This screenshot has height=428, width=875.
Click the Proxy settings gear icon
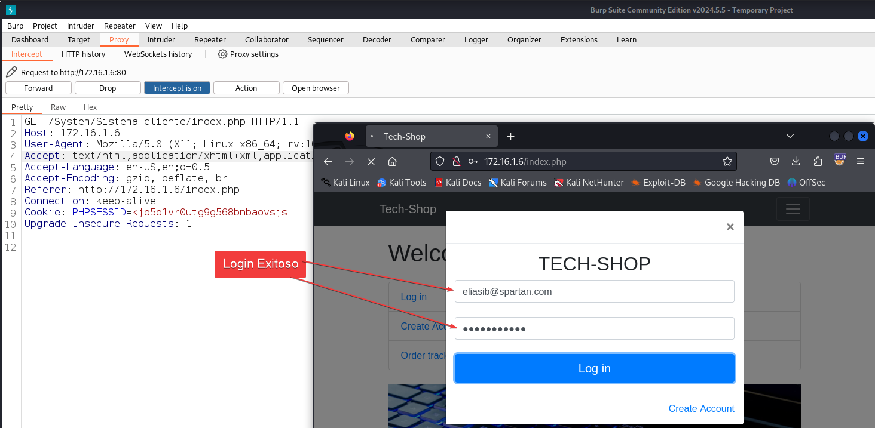222,54
